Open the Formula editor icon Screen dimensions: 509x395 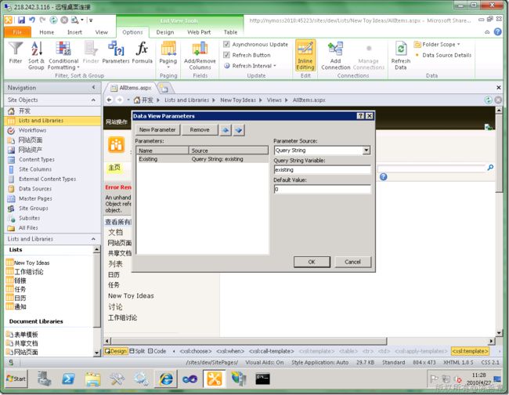point(143,53)
